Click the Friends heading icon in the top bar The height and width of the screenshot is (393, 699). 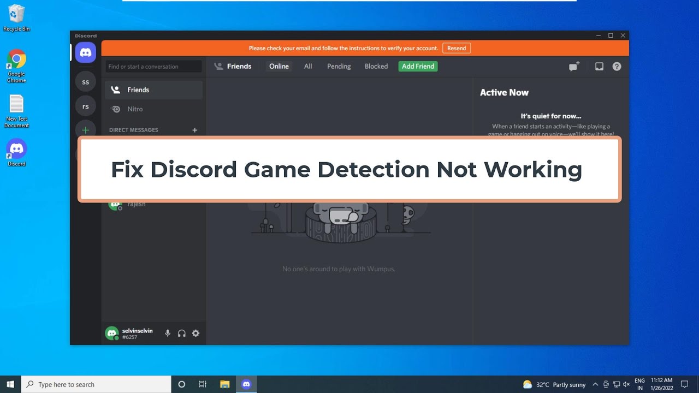point(218,66)
